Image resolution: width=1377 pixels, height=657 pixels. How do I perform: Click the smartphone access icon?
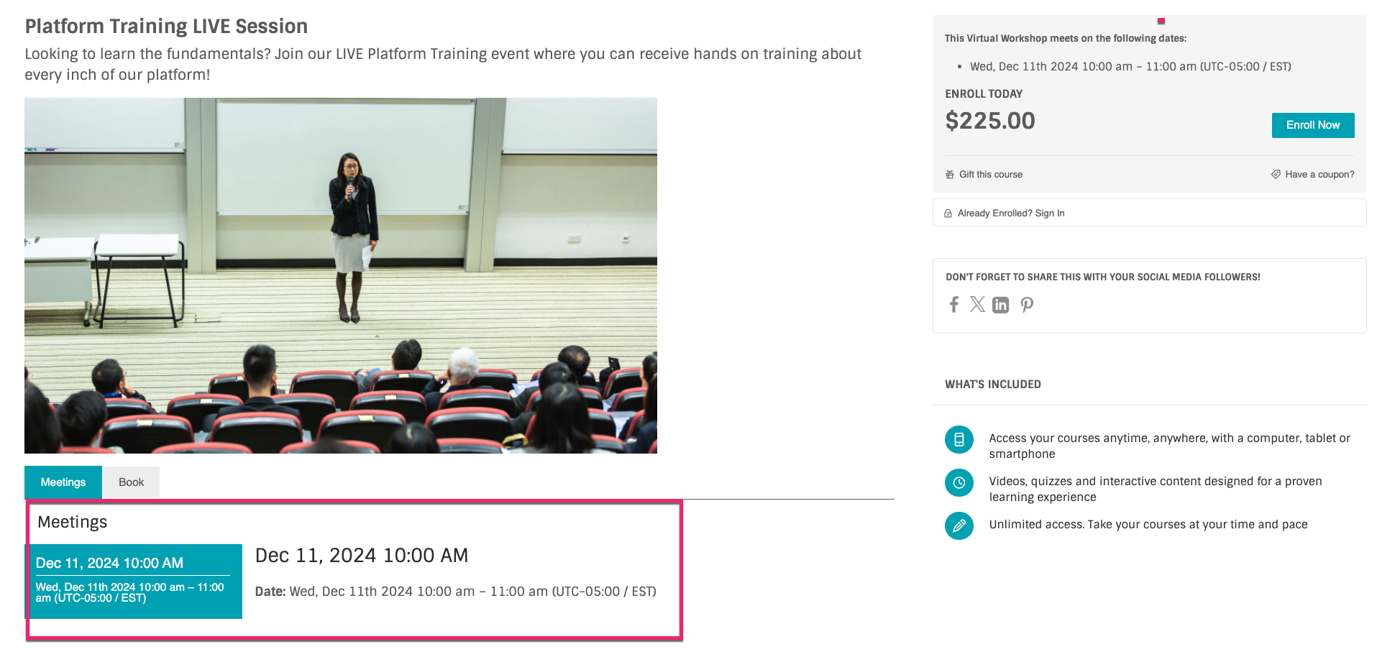tap(959, 440)
